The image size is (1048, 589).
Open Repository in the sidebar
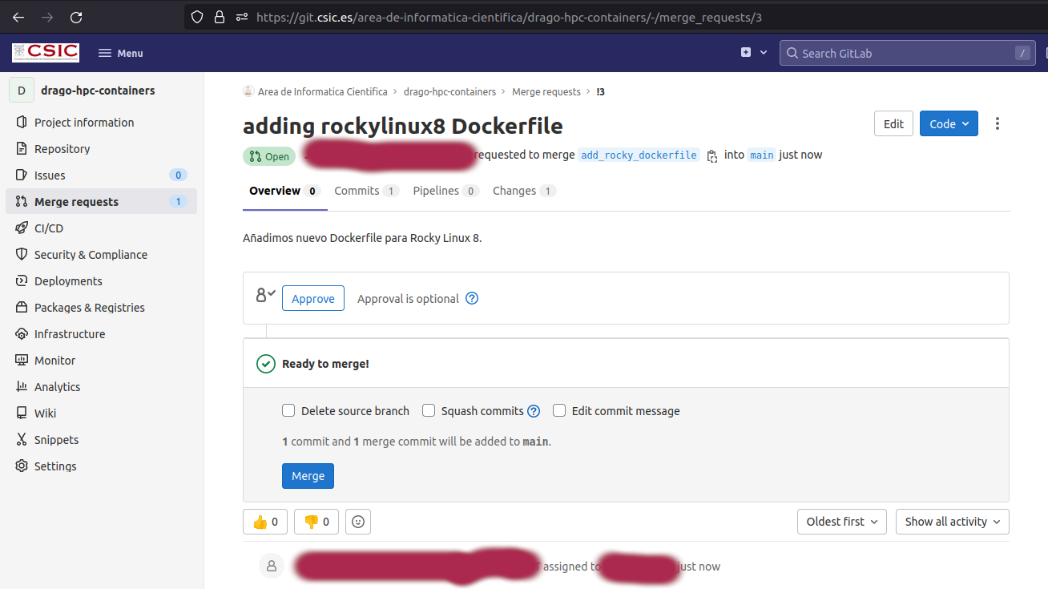[101, 149]
